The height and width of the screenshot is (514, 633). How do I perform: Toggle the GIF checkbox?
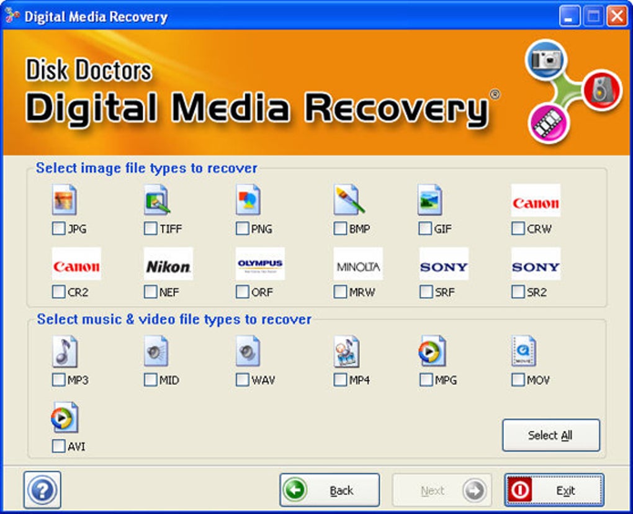point(426,228)
